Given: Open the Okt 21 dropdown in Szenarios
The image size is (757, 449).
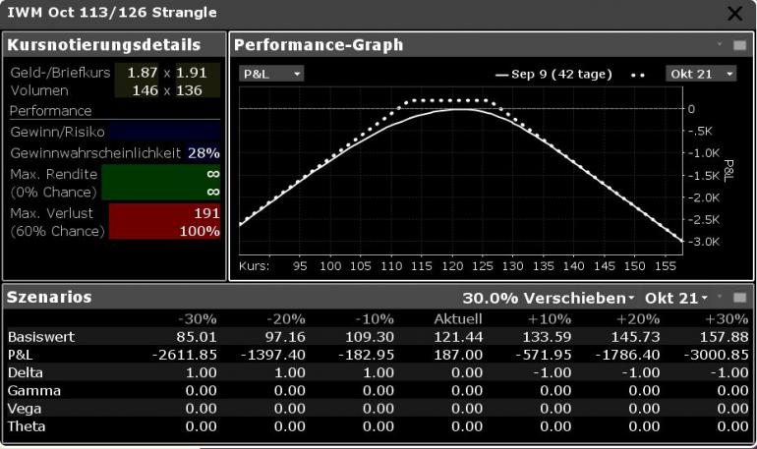Looking at the screenshot, I should point(676,298).
